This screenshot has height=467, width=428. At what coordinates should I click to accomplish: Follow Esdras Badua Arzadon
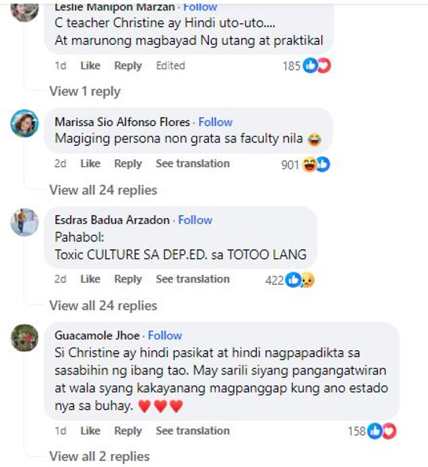pyautogui.click(x=195, y=220)
